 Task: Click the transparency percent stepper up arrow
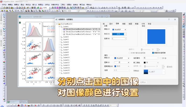(x=157, y=49)
